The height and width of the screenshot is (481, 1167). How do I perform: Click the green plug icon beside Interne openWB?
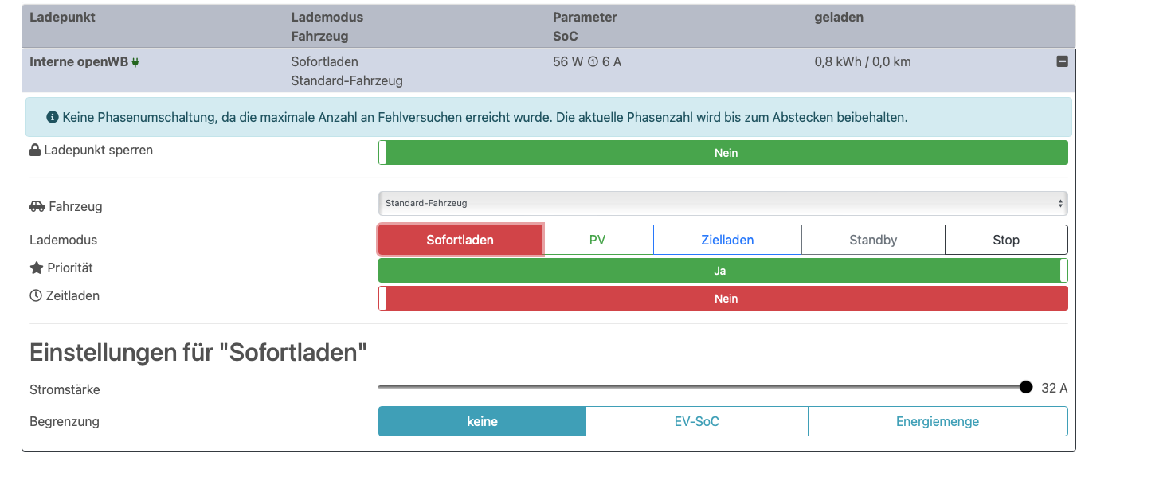[x=135, y=62]
